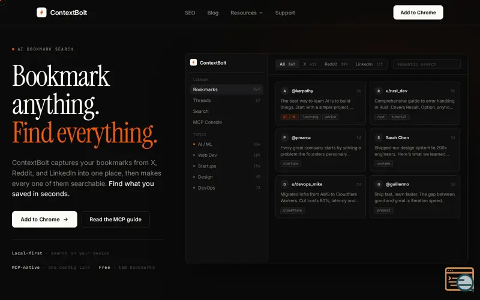Open Sarah Chen design system post text
This screenshot has width=480, height=300.
[412, 151]
